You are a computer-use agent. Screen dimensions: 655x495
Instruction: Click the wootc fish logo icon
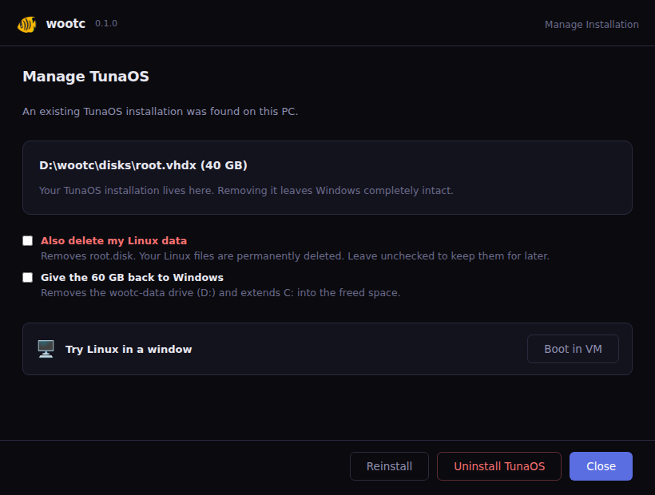26,24
